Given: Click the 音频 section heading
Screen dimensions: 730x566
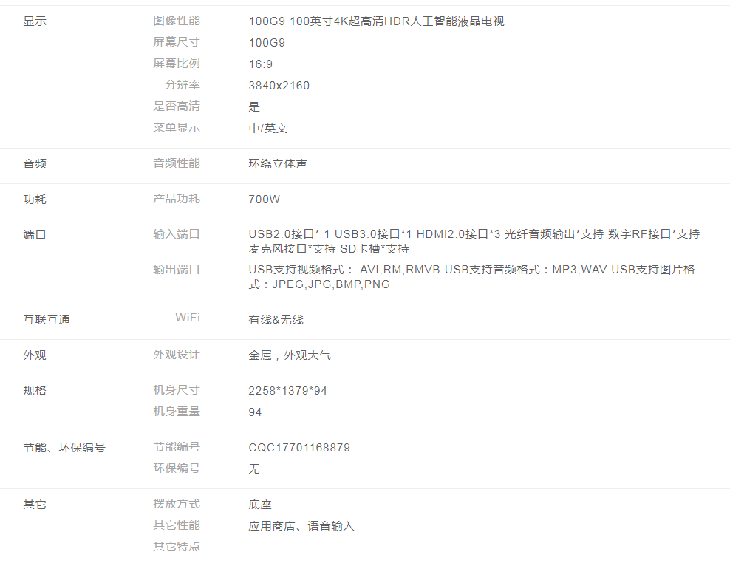Looking at the screenshot, I should pyautogui.click(x=35, y=163).
